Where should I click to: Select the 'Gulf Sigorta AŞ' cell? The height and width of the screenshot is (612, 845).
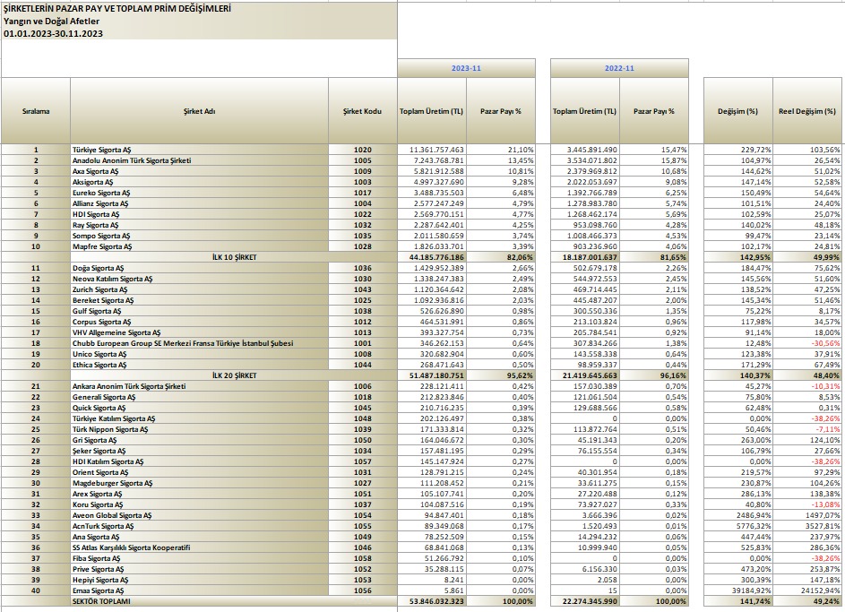[200, 312]
